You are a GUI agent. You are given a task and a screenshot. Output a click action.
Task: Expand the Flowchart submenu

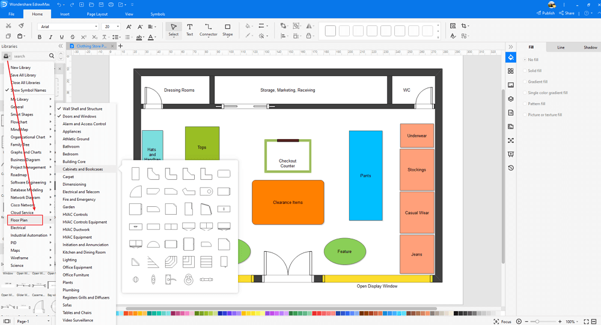coord(28,122)
